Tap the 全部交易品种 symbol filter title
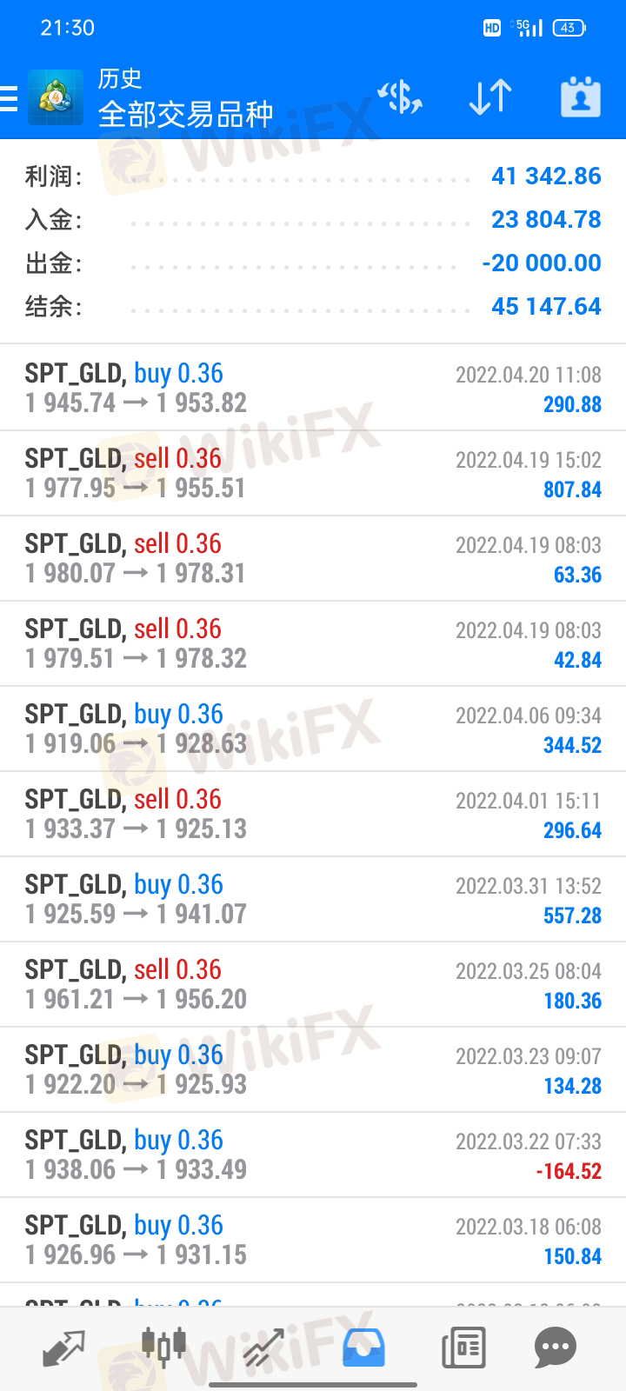 [185, 114]
